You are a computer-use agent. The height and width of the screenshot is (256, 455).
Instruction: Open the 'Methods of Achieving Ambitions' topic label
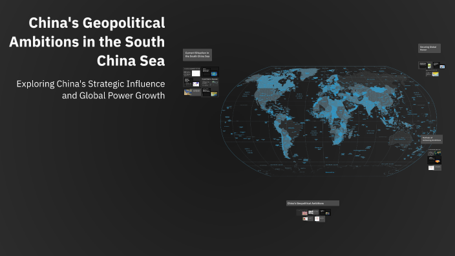tap(432, 139)
